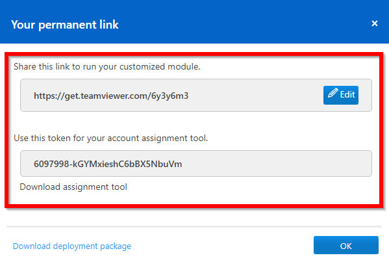The width and height of the screenshot is (389, 262).
Task: Click the gray separator line above OK
Action: click(x=194, y=226)
